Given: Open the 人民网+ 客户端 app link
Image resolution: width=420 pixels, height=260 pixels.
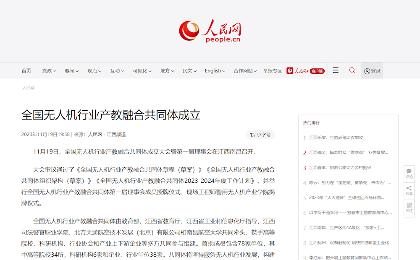Looking at the screenshot, I should (305, 71).
